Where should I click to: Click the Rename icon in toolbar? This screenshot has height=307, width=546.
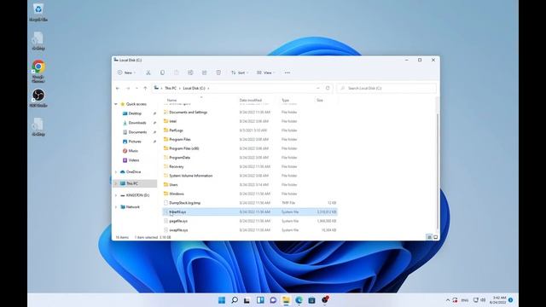pos(190,72)
